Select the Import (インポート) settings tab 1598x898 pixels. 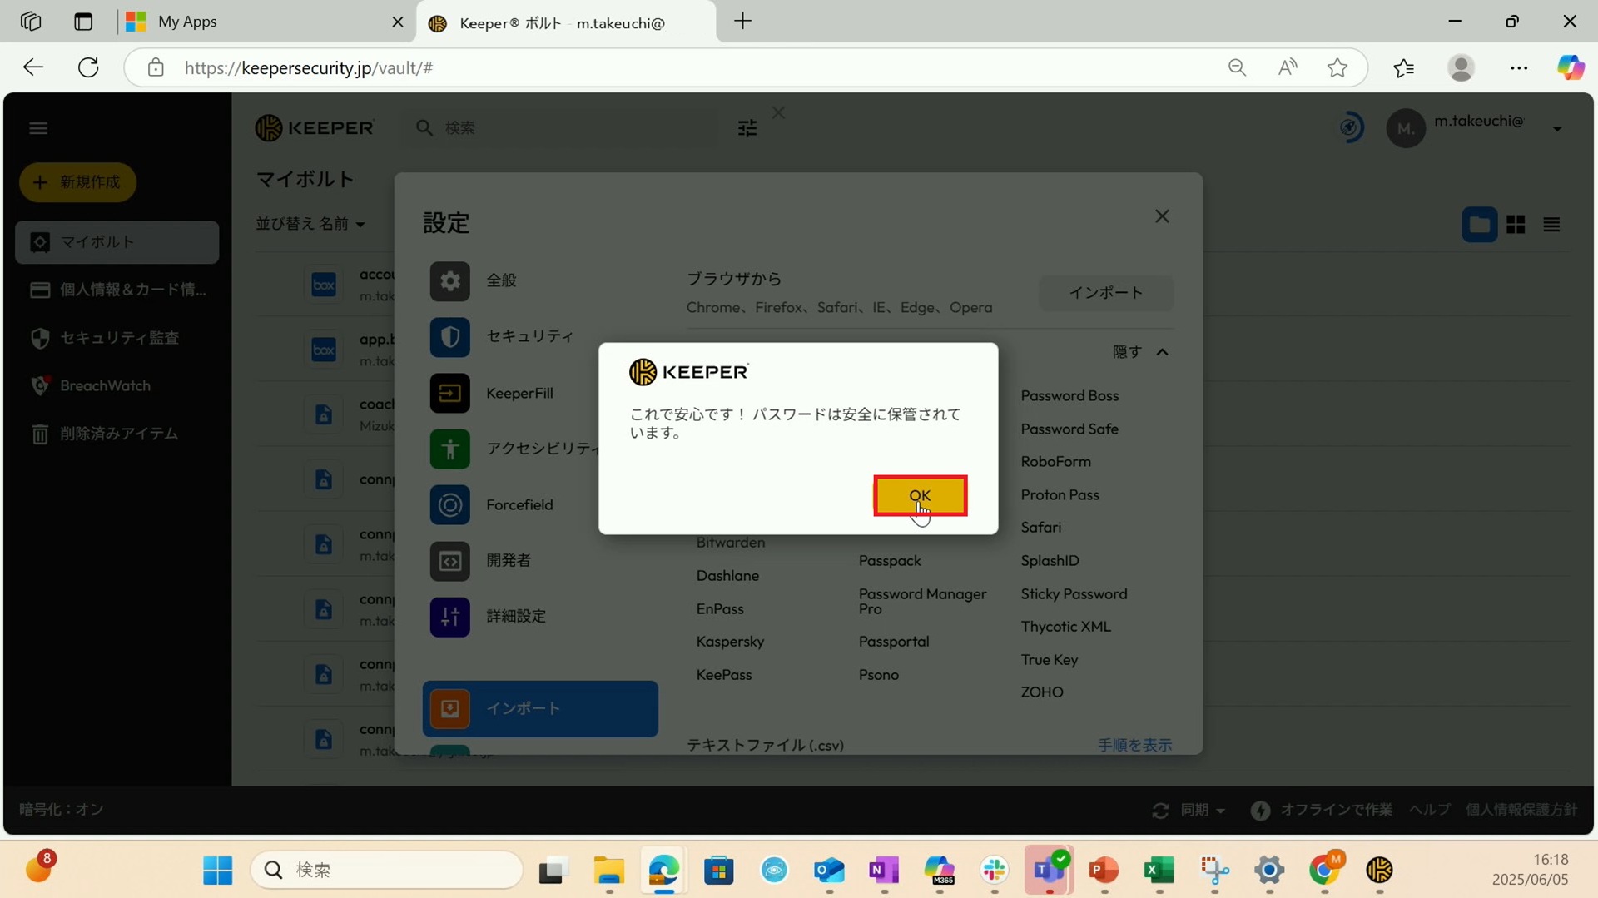point(540,709)
